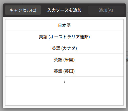The width and height of the screenshot is (128, 111).
Task: Pick 英語 (米国) input source
Action: tap(64, 60)
